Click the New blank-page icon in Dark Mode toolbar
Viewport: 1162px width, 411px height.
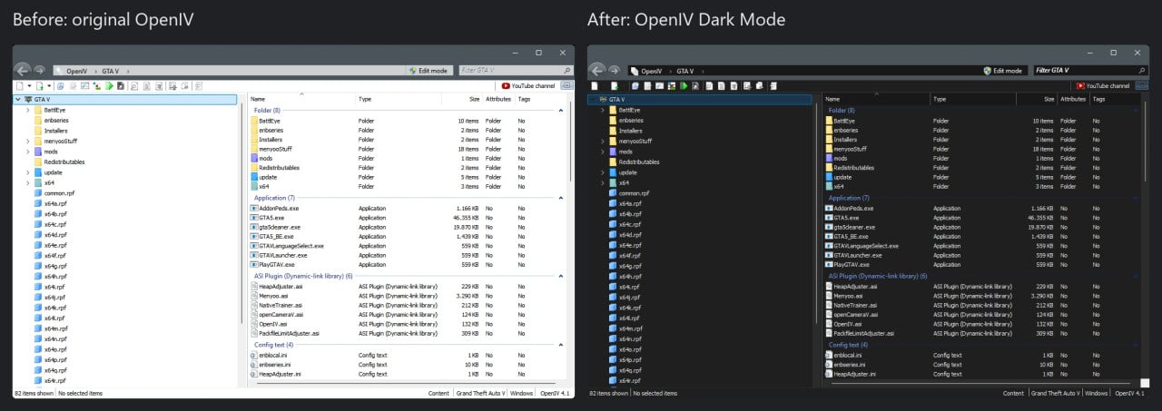coord(594,86)
